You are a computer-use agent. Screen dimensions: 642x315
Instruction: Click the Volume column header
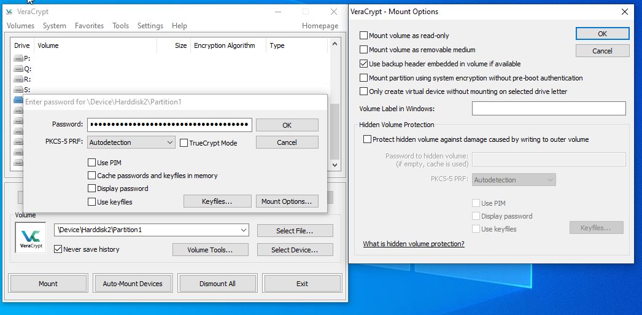click(x=96, y=45)
